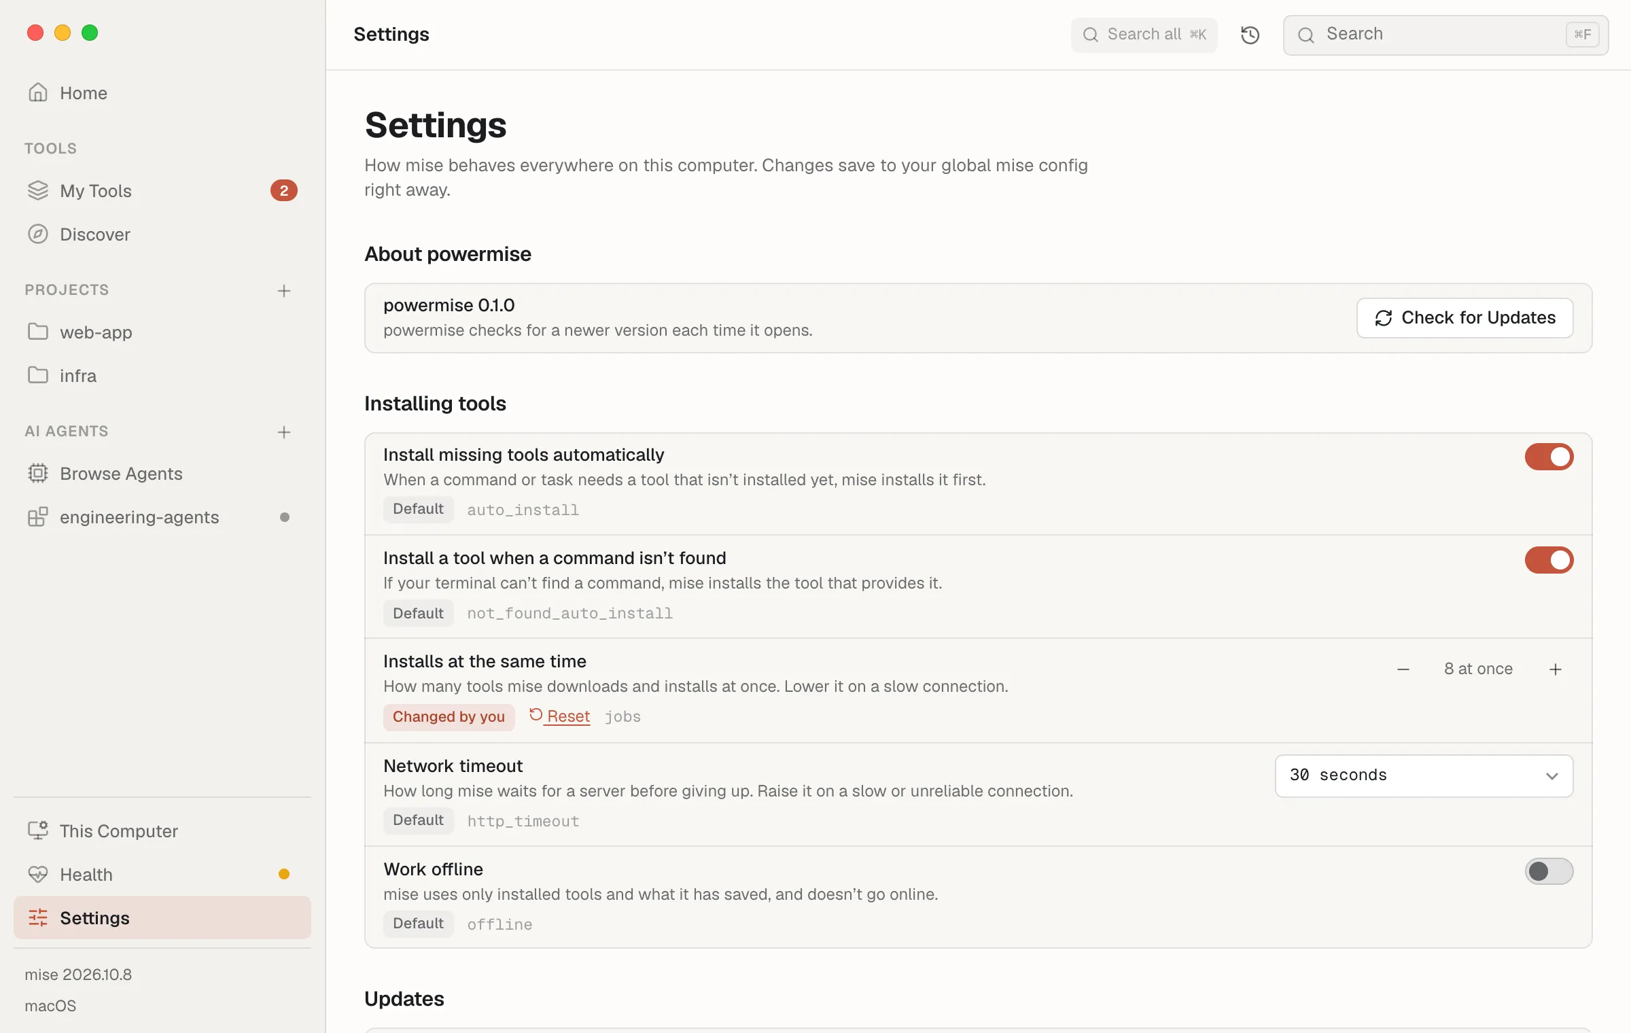Viewport: 1631px width, 1033px height.
Task: Click the 8 at once value
Action: (1478, 669)
